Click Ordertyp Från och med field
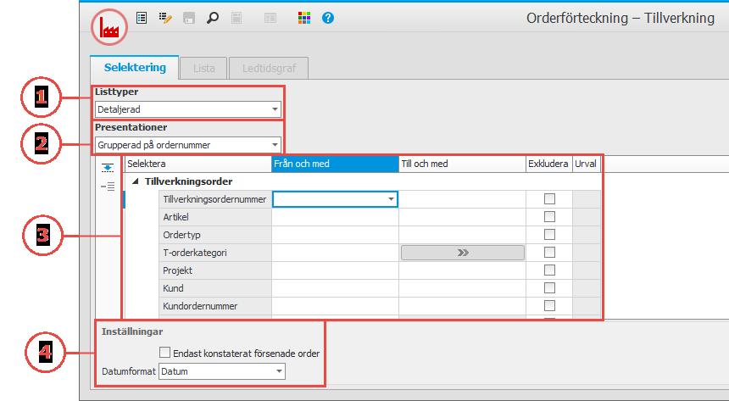This screenshot has height=401, width=729. pyautogui.click(x=335, y=235)
